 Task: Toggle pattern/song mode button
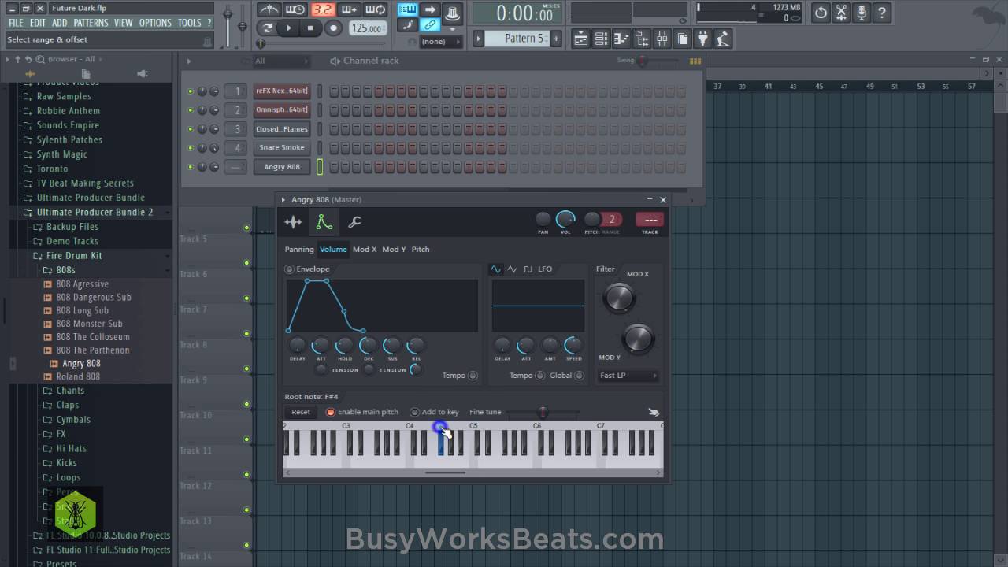tap(268, 28)
